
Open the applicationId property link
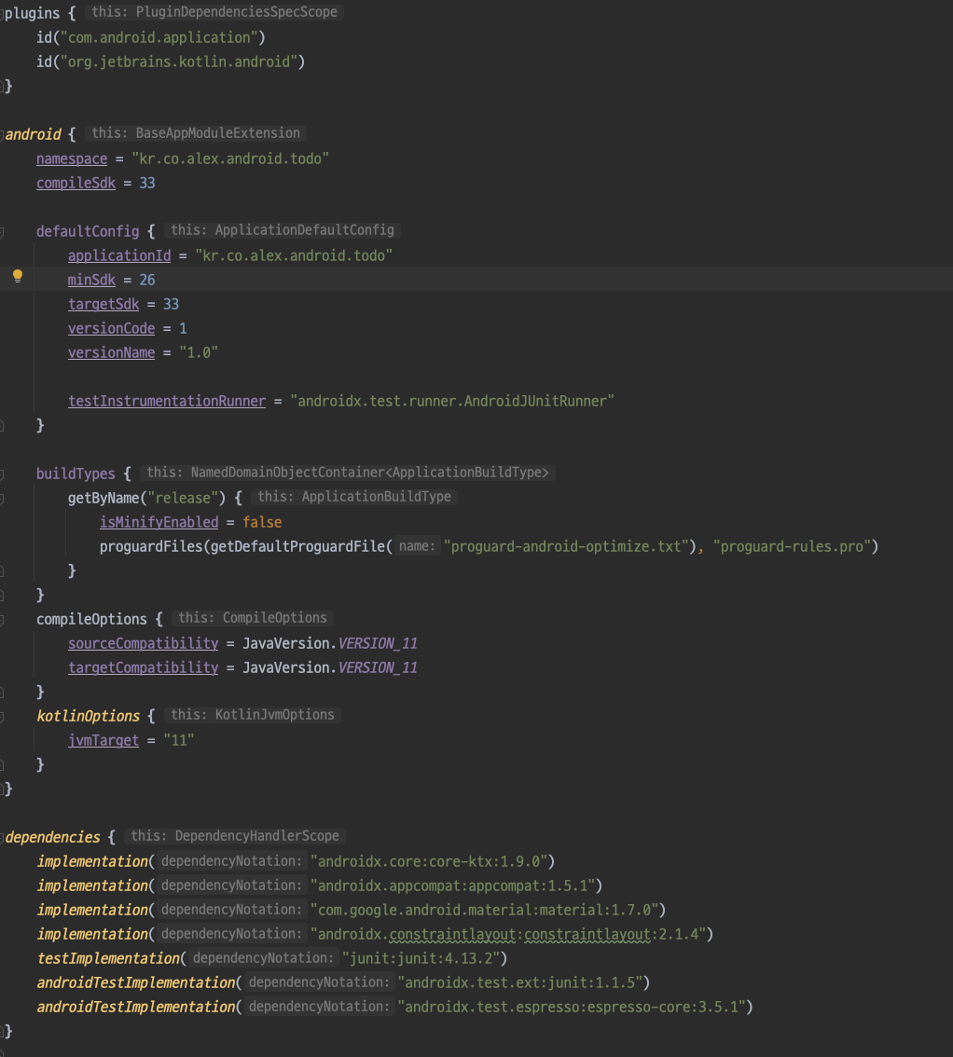click(x=119, y=256)
